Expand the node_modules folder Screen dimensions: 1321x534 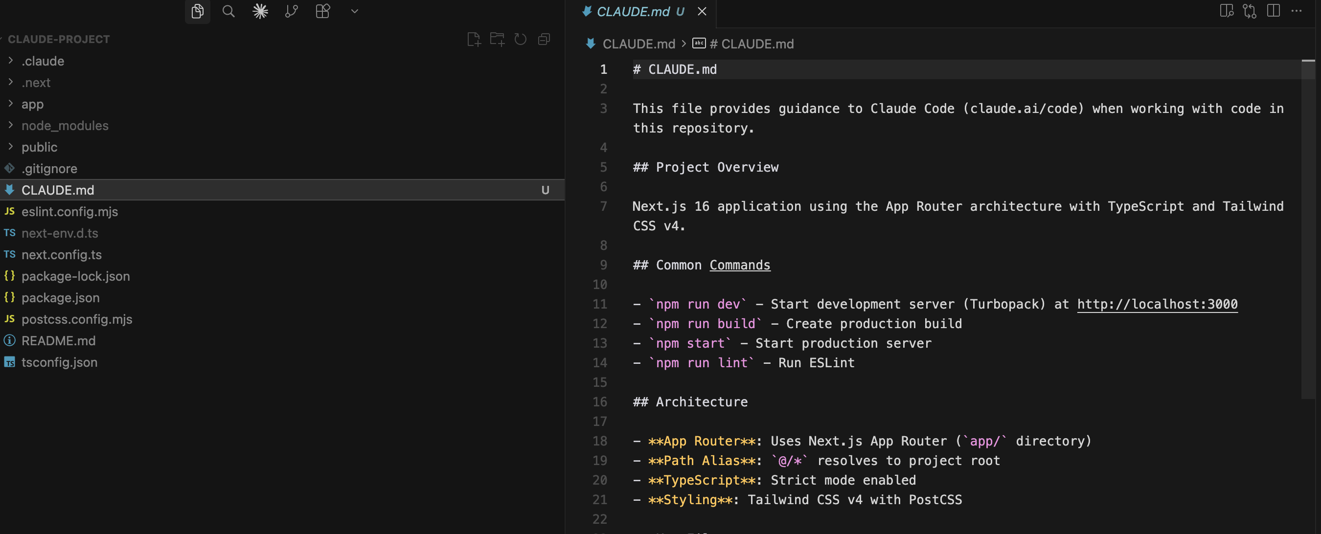click(x=65, y=126)
